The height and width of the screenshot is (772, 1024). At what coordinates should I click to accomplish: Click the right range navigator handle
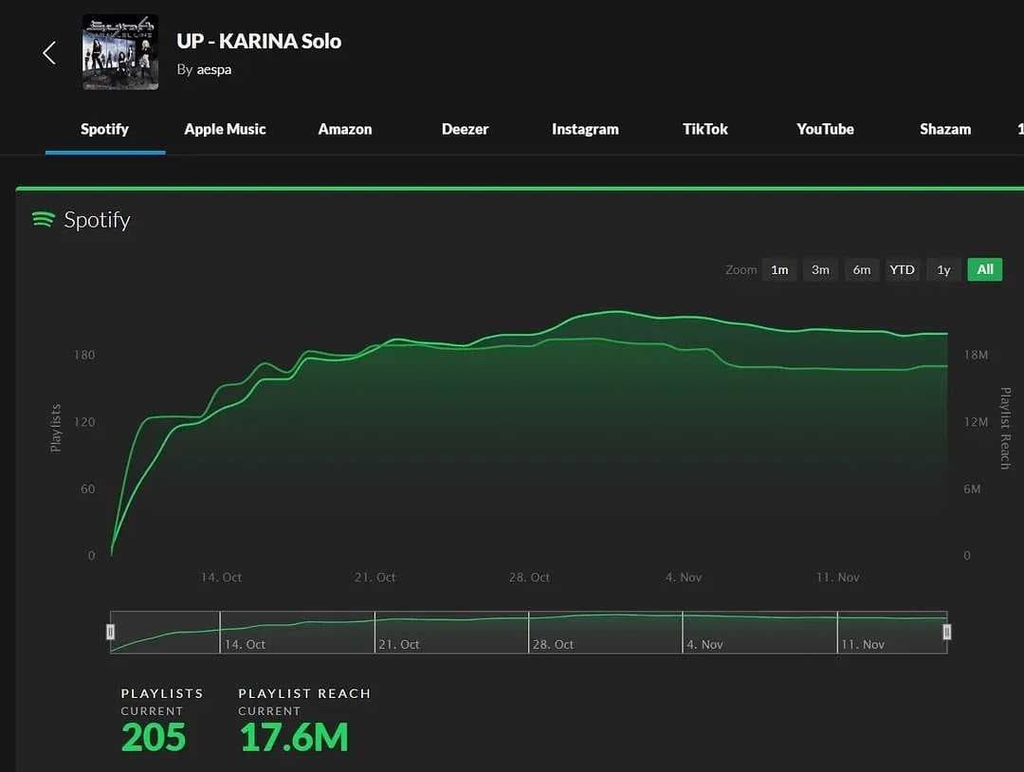point(947,632)
